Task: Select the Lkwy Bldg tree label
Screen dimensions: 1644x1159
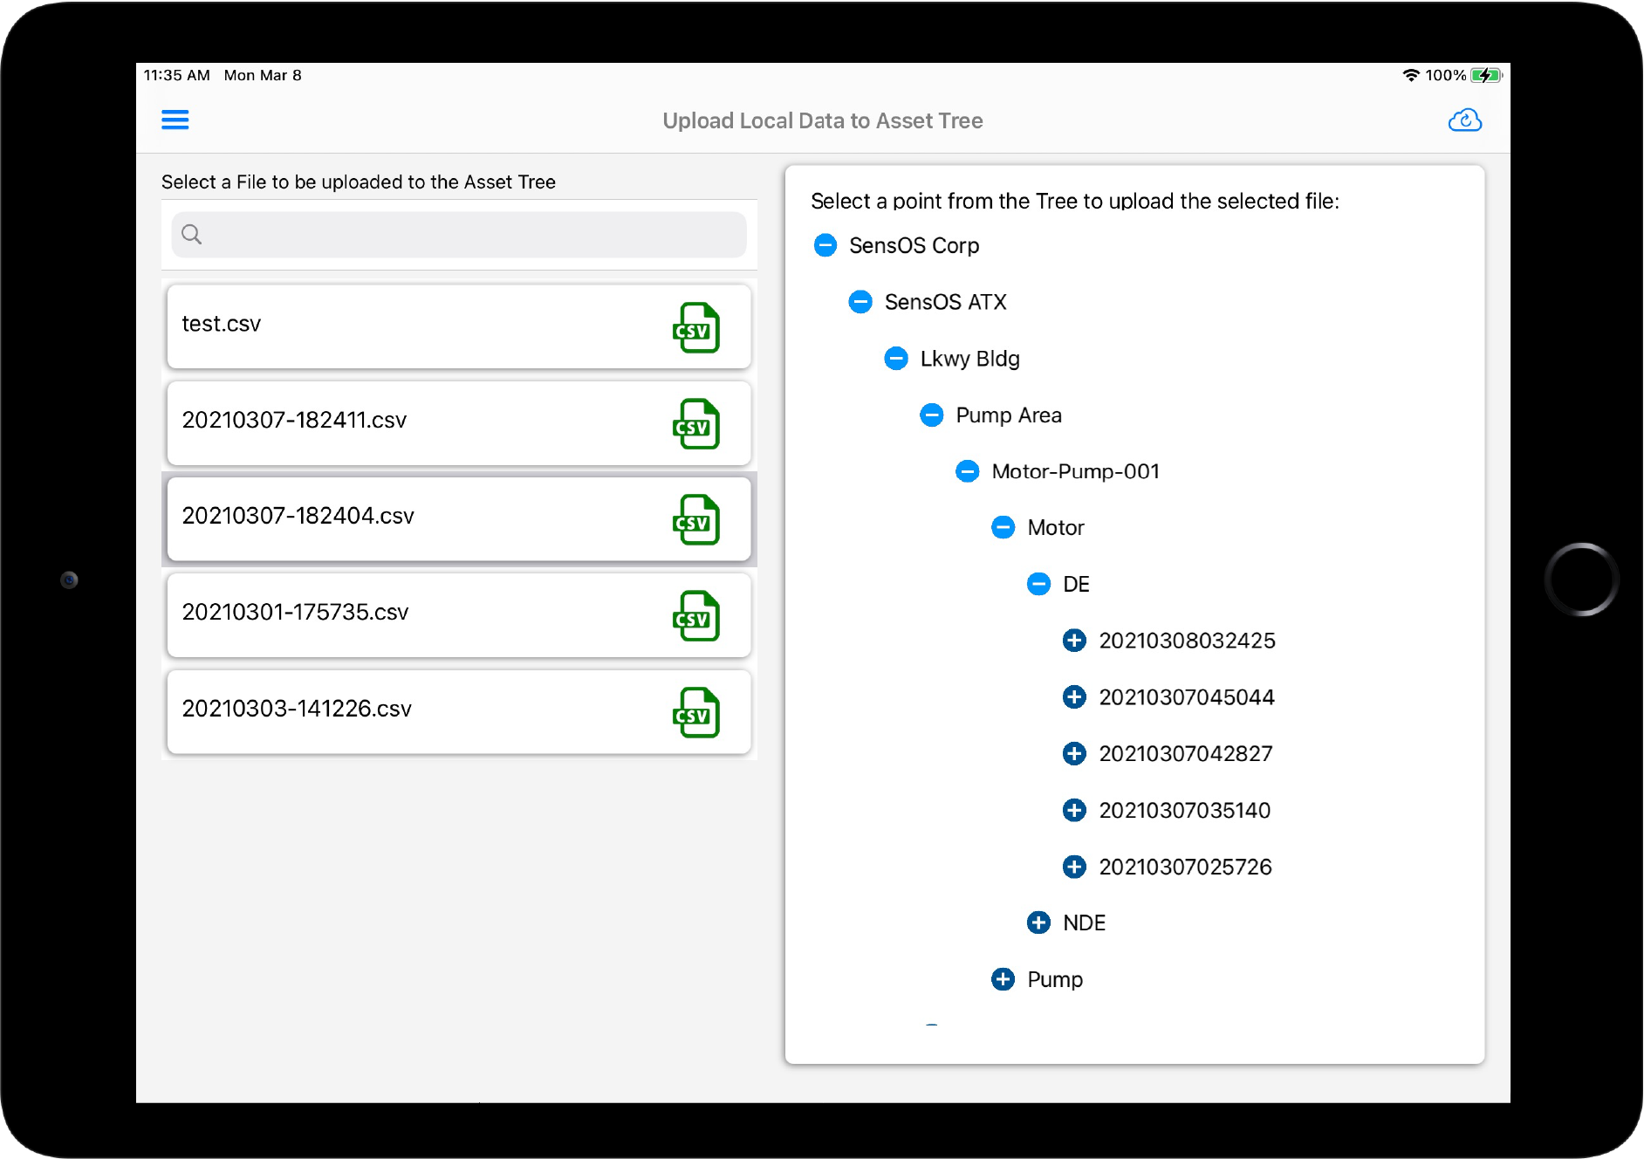Action: point(969,359)
